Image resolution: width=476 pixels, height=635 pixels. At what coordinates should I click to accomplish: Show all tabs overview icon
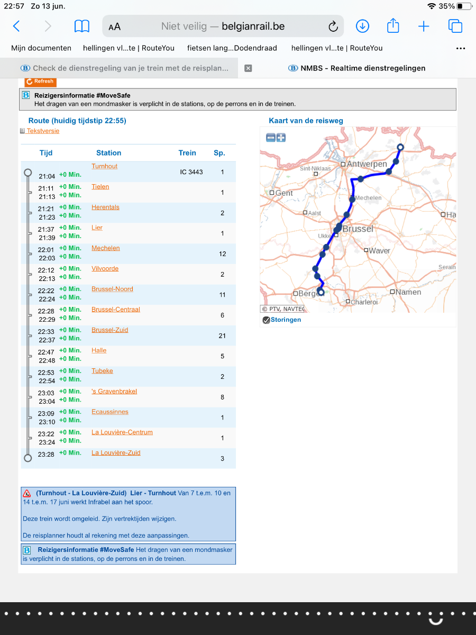[455, 26]
